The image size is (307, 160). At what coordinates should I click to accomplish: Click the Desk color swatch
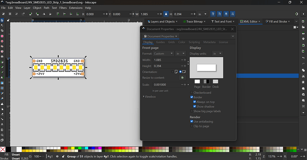point(215,82)
